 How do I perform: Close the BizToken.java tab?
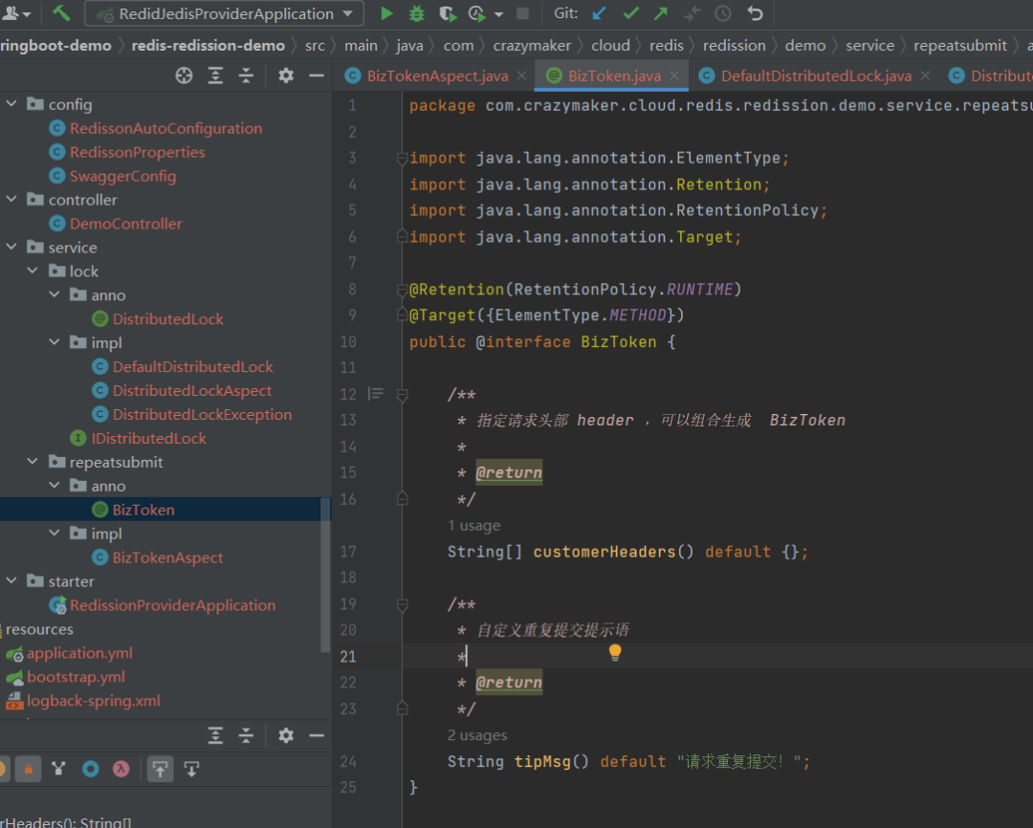(x=674, y=76)
